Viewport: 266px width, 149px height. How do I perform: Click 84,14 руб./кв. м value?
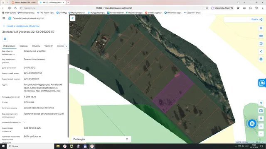(32, 136)
